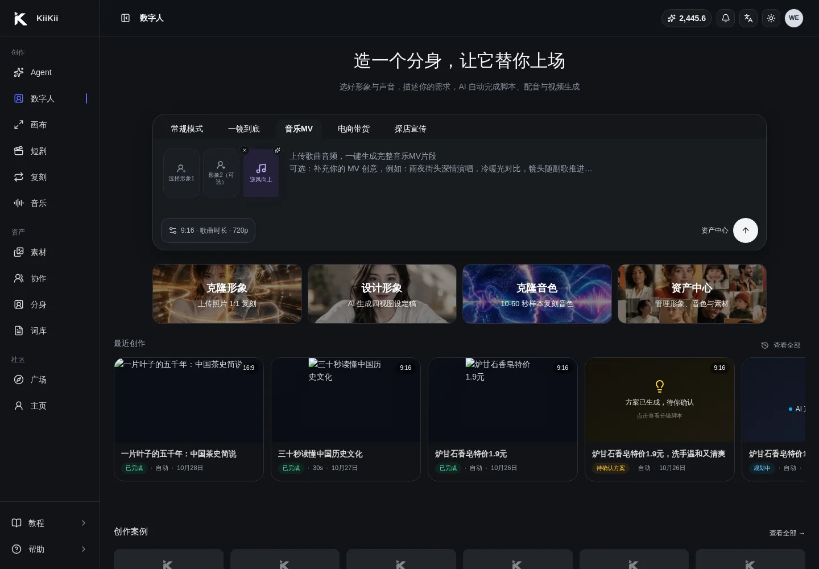Go to Agent in sidebar

(x=50, y=72)
